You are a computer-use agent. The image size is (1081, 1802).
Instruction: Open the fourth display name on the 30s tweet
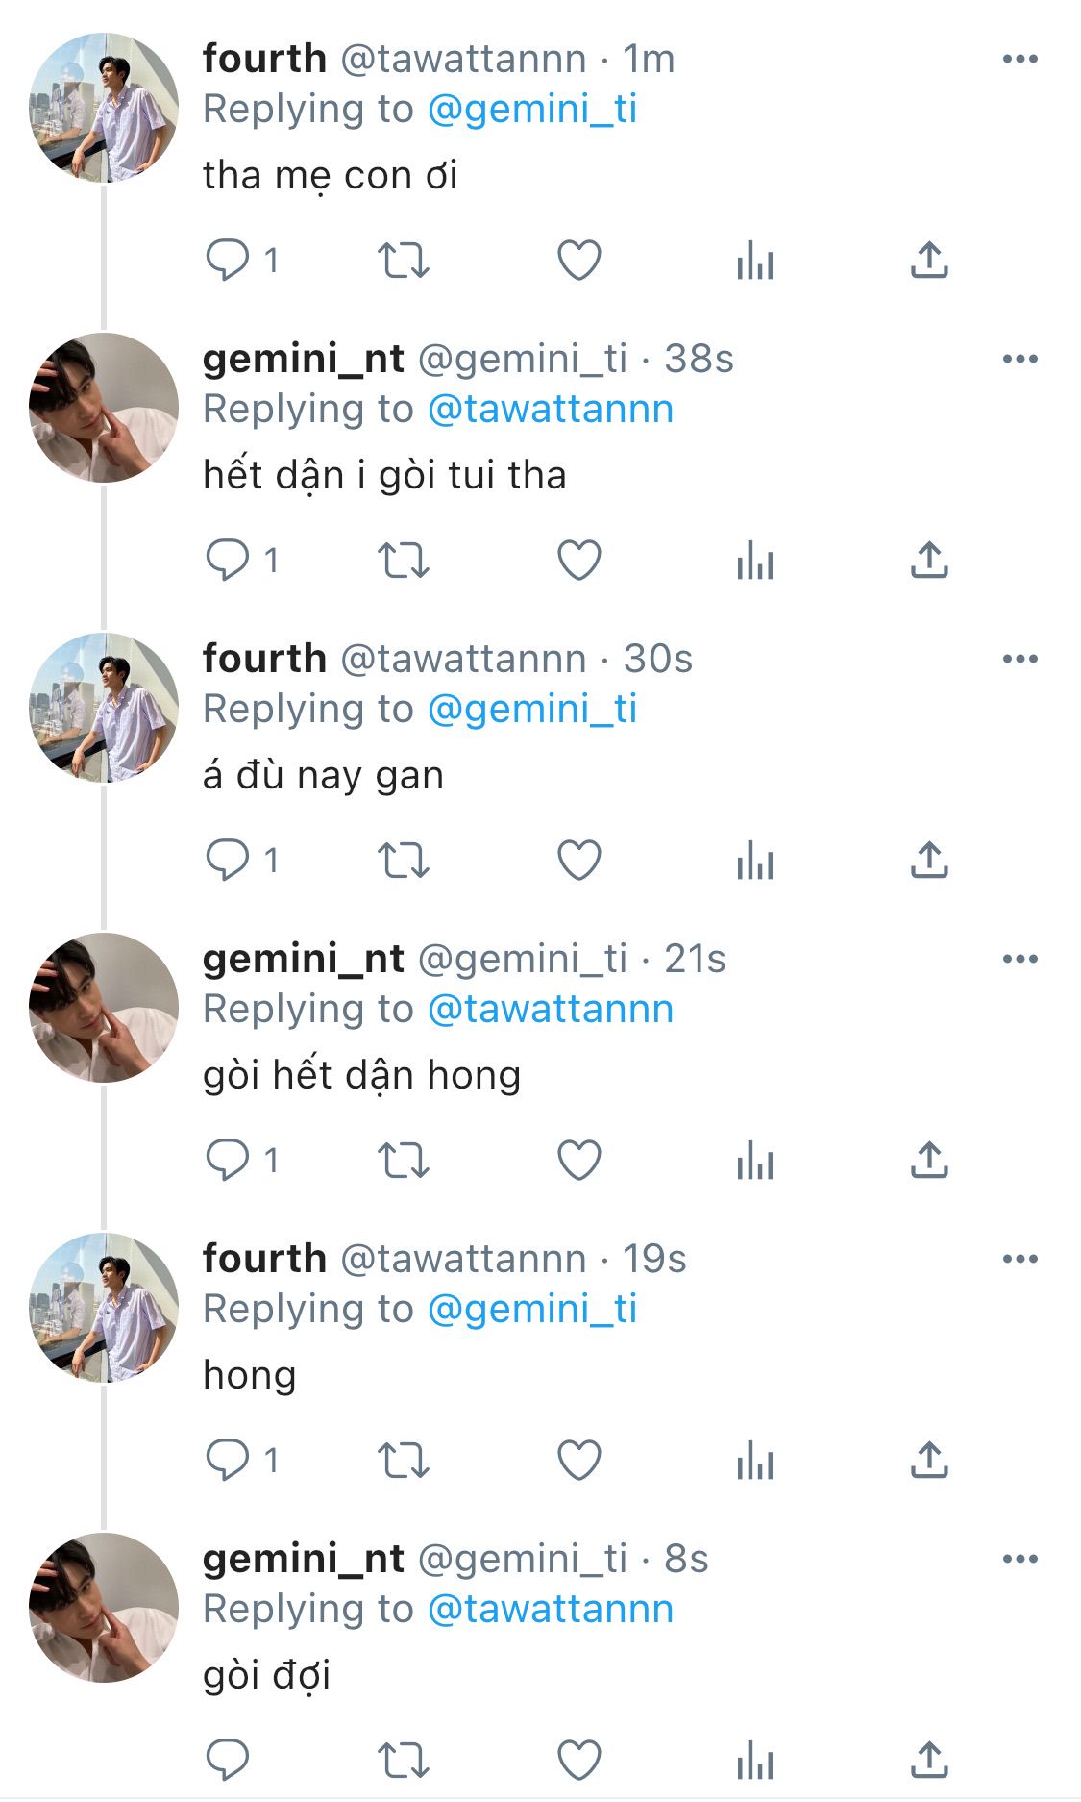click(264, 659)
